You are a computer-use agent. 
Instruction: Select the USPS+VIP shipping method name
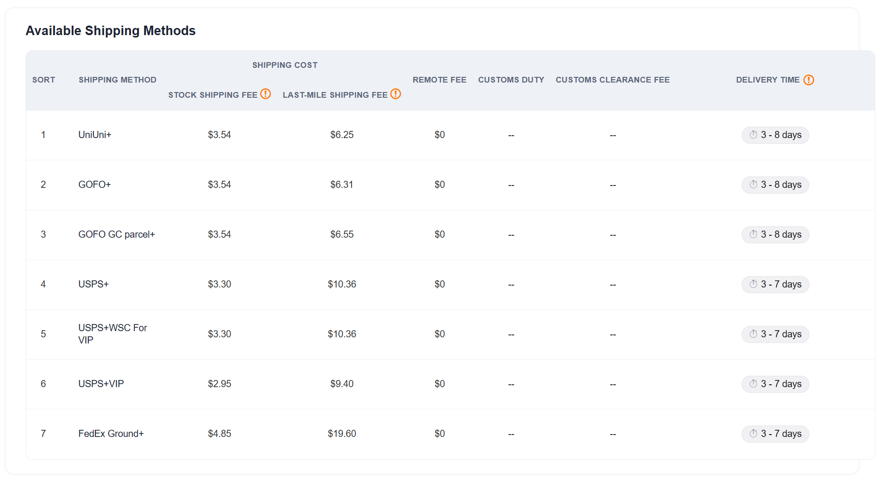click(x=101, y=384)
